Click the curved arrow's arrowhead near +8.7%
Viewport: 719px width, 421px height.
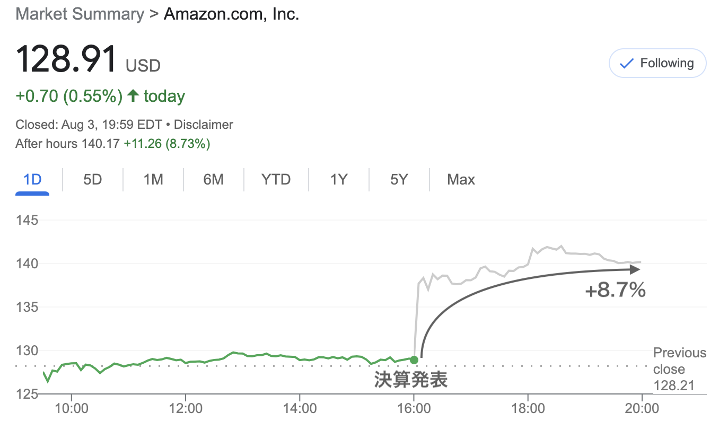pos(635,269)
